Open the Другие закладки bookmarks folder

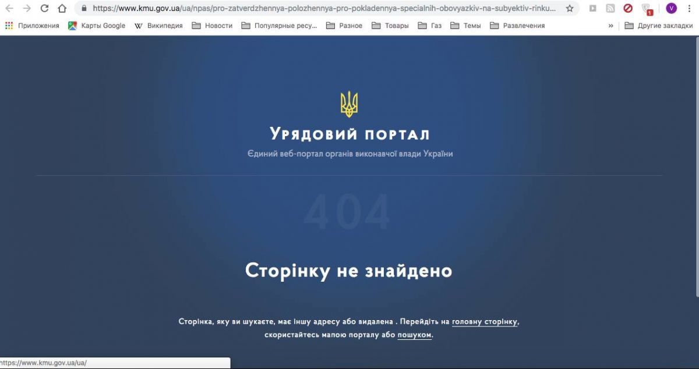pos(658,26)
